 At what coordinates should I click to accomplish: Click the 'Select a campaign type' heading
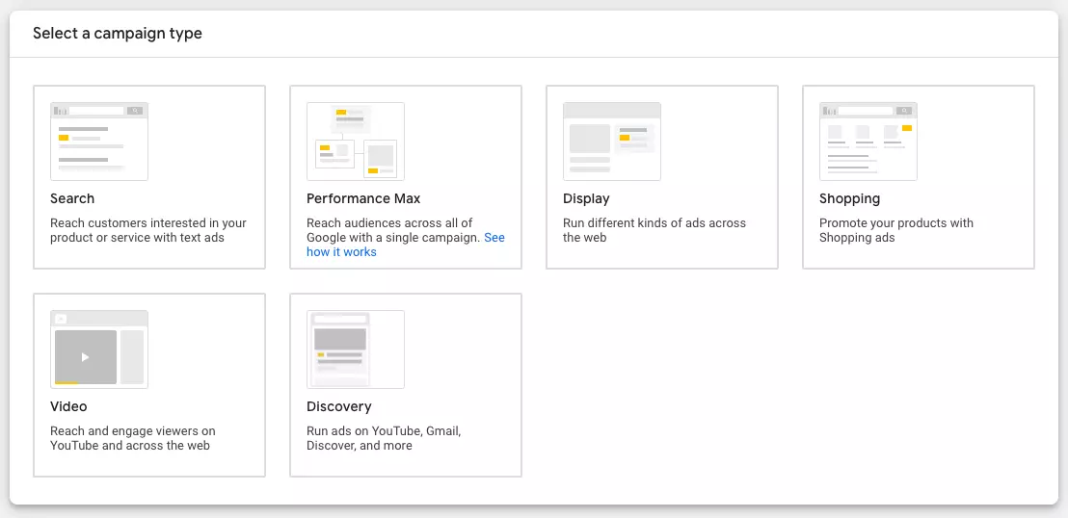118,34
